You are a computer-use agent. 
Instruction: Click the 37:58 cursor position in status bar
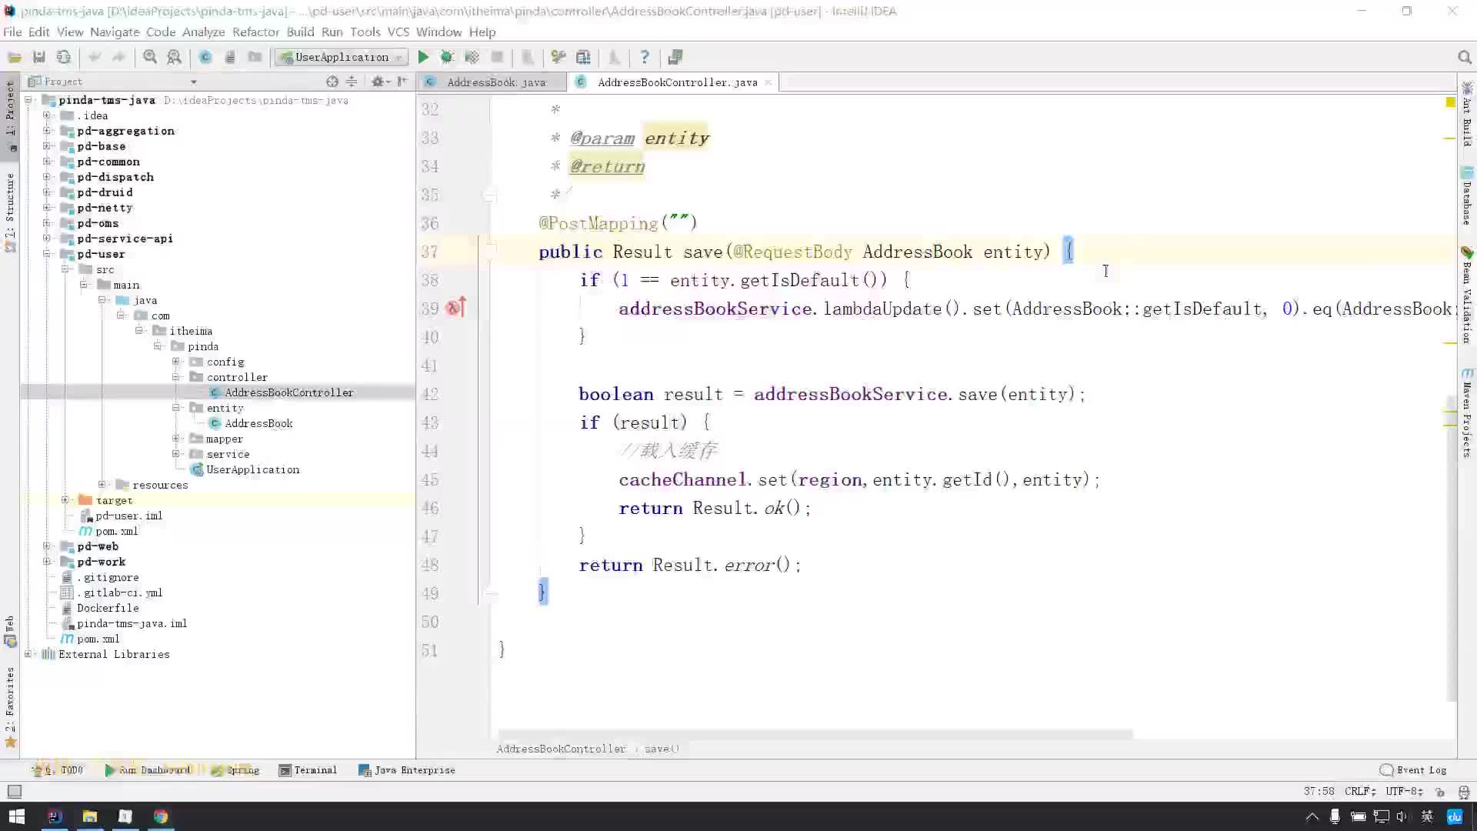(1319, 791)
